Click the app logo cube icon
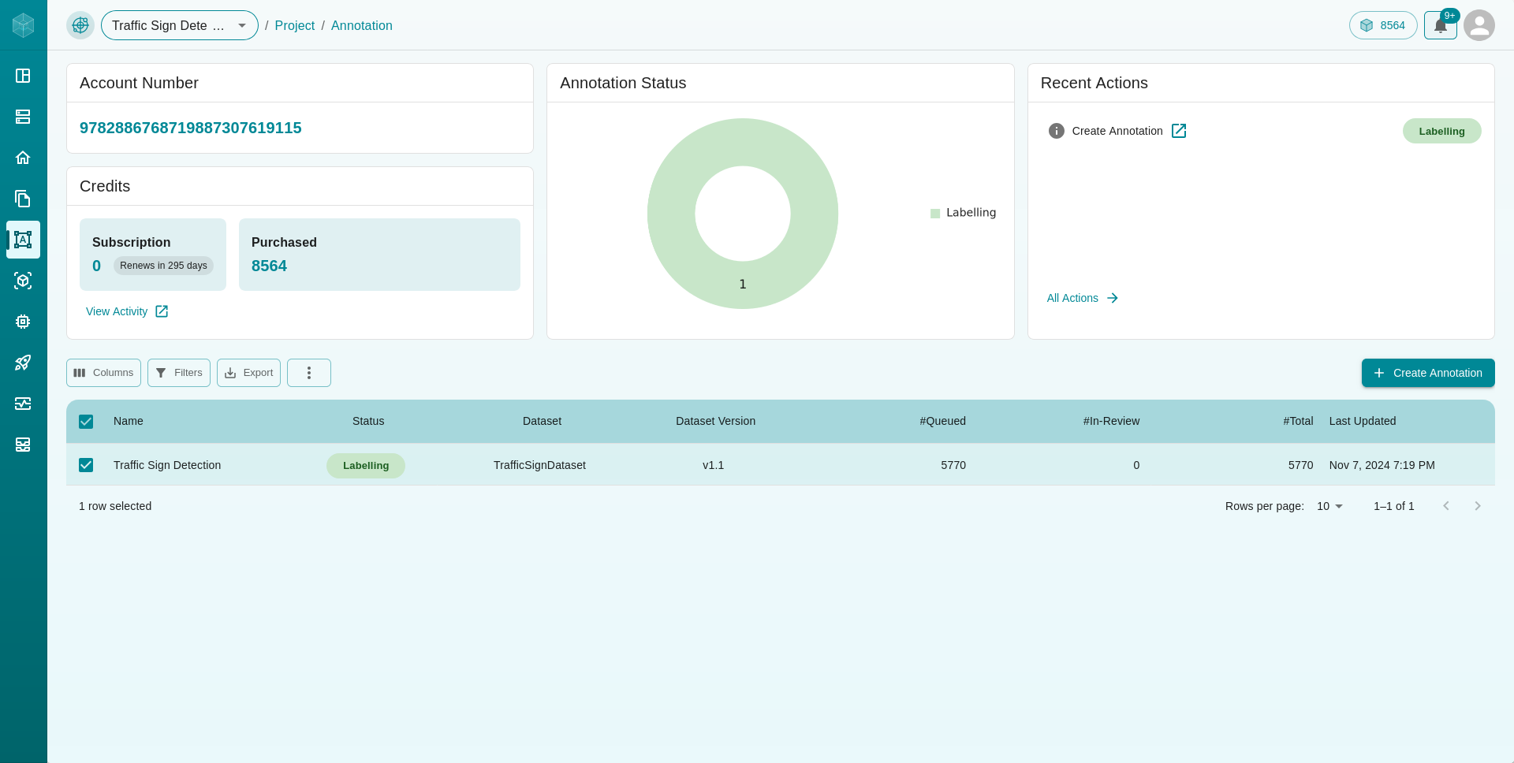This screenshot has width=1514, height=763. pos(24,25)
